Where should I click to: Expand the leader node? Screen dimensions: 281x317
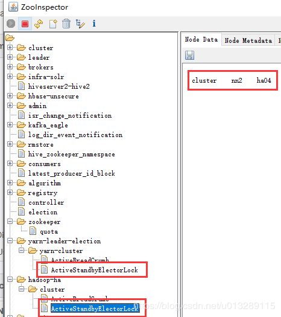10,57
